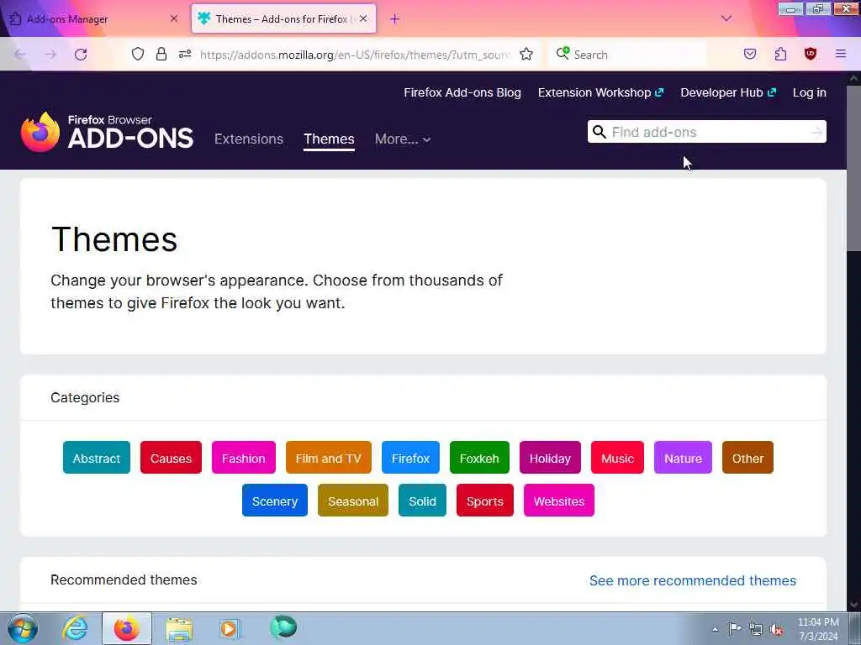The width and height of the screenshot is (861, 645).
Task: Click the address bar URL
Action: point(355,55)
